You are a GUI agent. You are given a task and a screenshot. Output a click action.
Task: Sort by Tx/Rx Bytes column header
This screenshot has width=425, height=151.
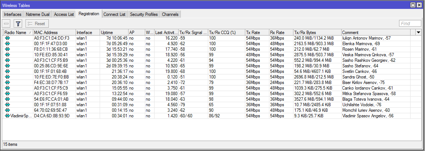point(317,33)
